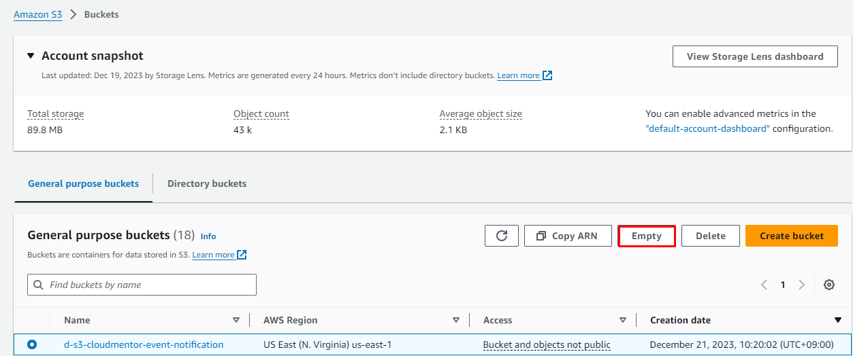Click the refresh buckets icon button
The height and width of the screenshot is (356, 853).
[502, 236]
